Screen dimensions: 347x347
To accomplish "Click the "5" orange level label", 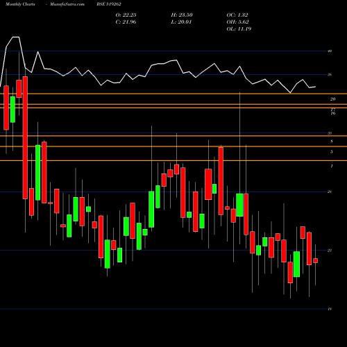I will [x=332, y=152].
